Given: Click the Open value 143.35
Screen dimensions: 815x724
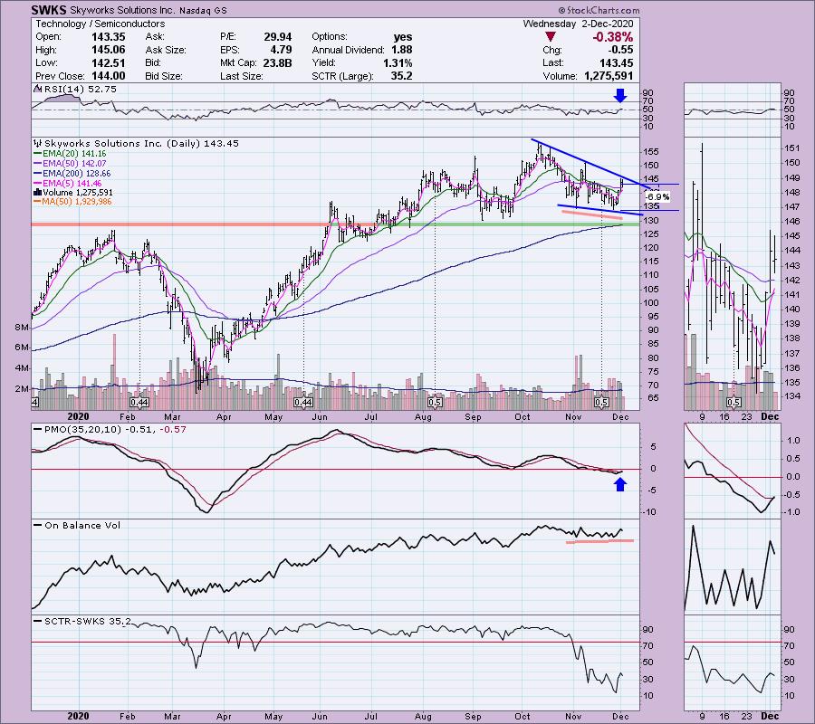Looking at the screenshot, I should (x=109, y=37).
